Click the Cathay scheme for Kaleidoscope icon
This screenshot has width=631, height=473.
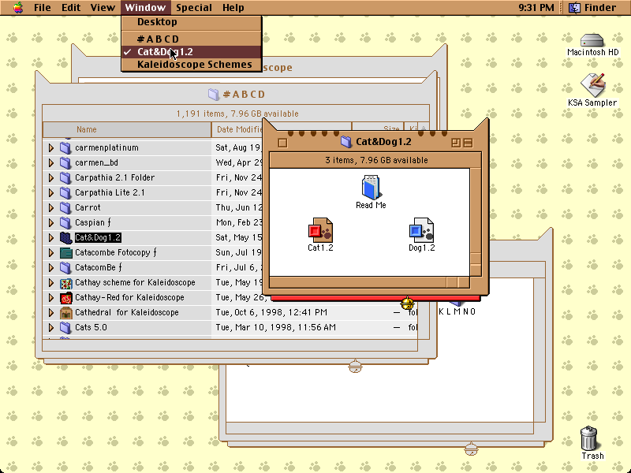click(x=65, y=283)
